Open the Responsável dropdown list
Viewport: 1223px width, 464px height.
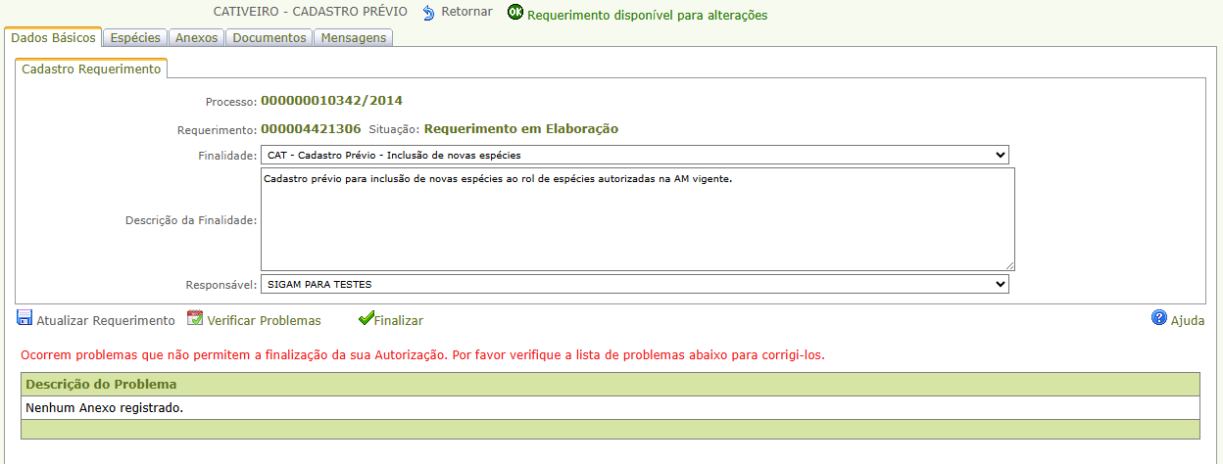coord(634,284)
